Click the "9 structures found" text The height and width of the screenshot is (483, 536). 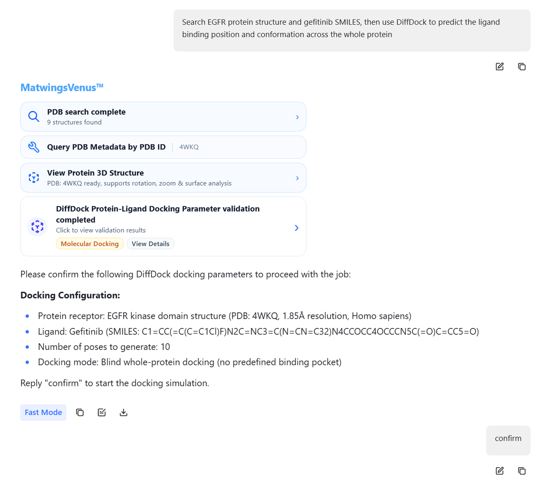(75, 122)
